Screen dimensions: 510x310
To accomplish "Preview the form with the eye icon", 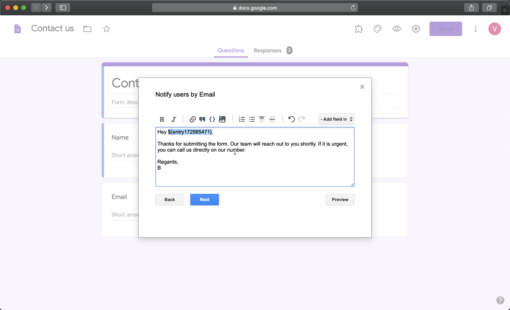I will (396, 29).
